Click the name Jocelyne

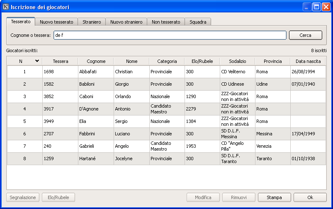[124, 159]
